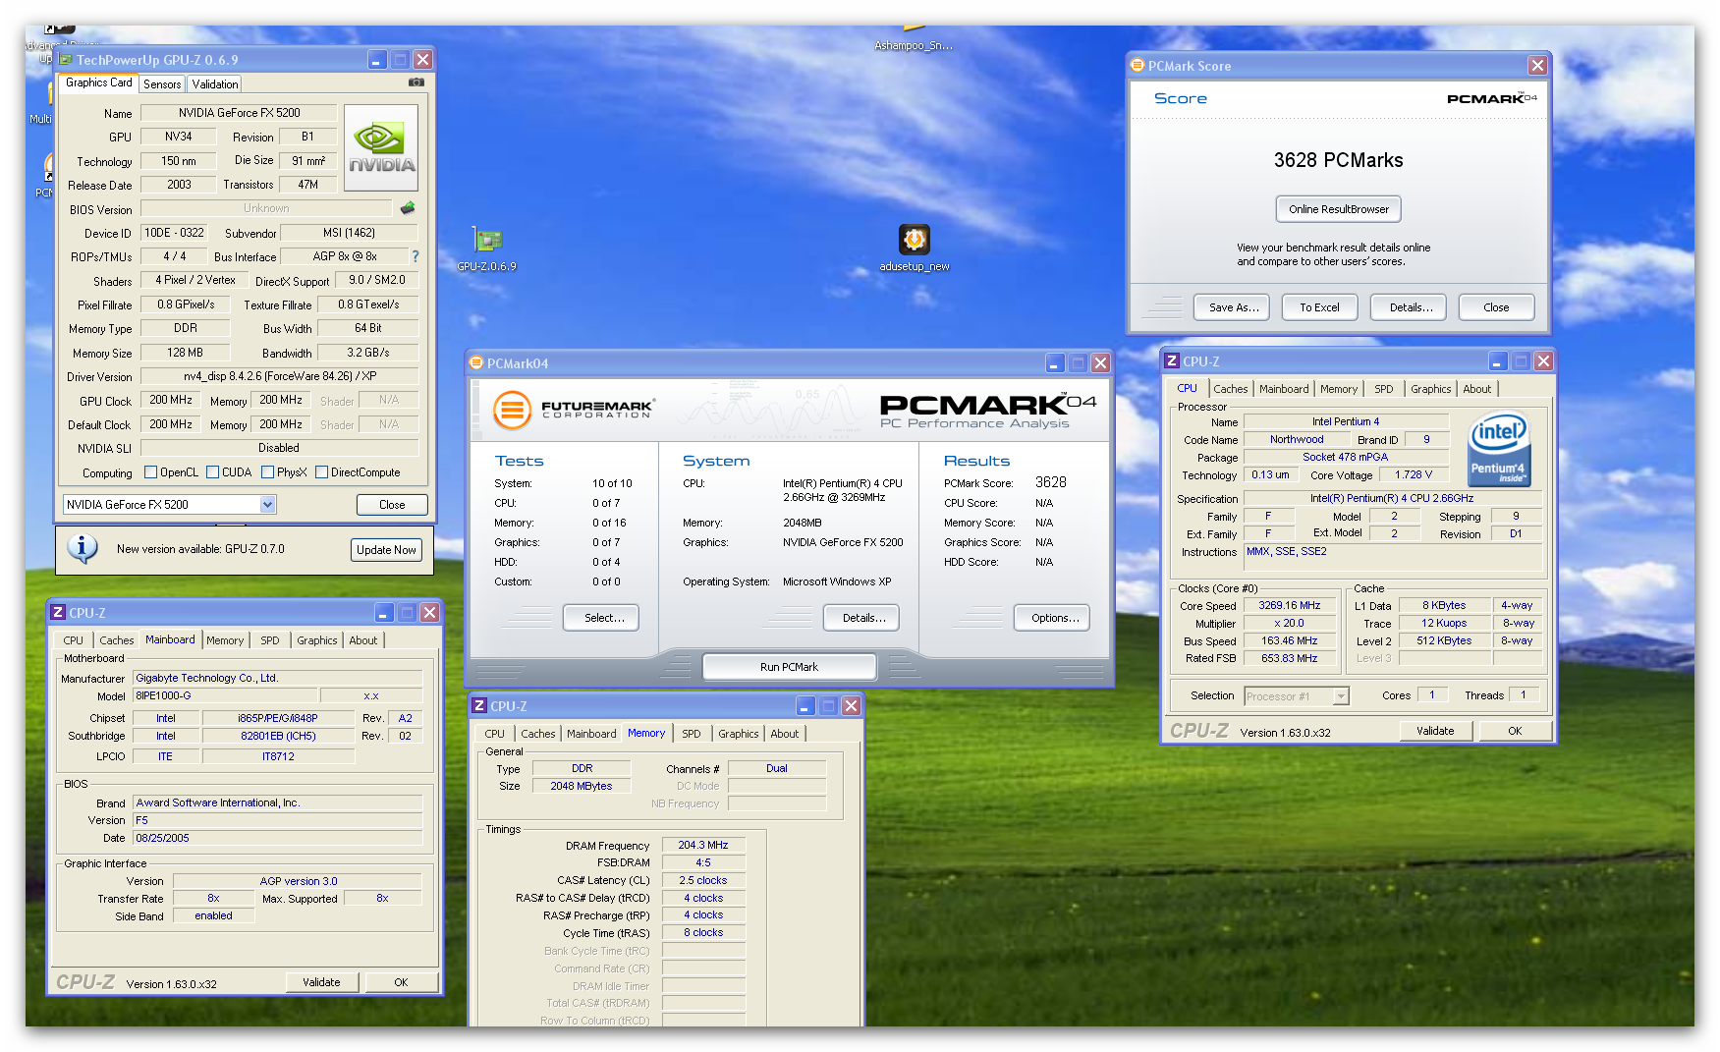
Task: Enable the OpenCL checkbox
Action: [x=151, y=471]
